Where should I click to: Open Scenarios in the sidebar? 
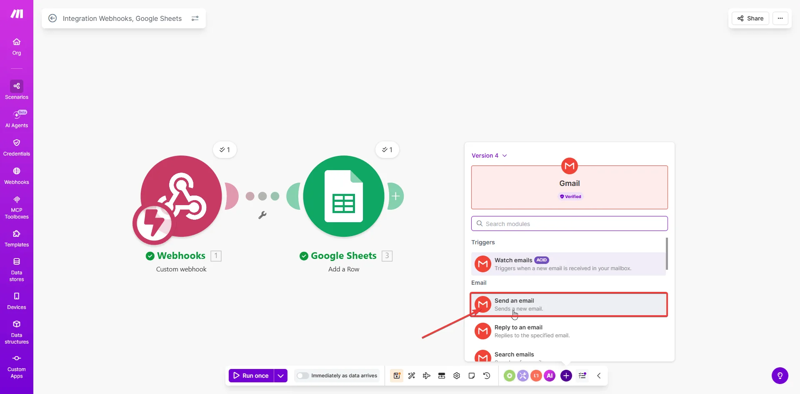tap(17, 90)
